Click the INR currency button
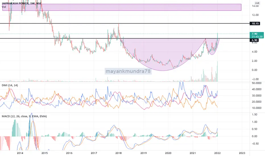This screenshot has width=265, height=156. (257, 3)
